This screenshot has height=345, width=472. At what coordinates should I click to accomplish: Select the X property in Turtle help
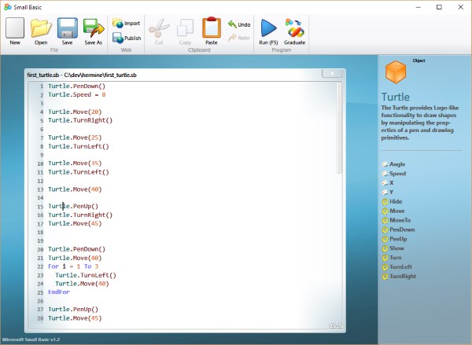point(388,183)
